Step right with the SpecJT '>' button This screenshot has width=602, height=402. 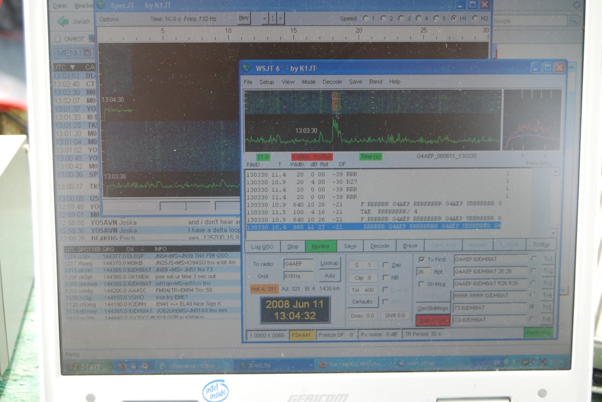click(x=280, y=18)
